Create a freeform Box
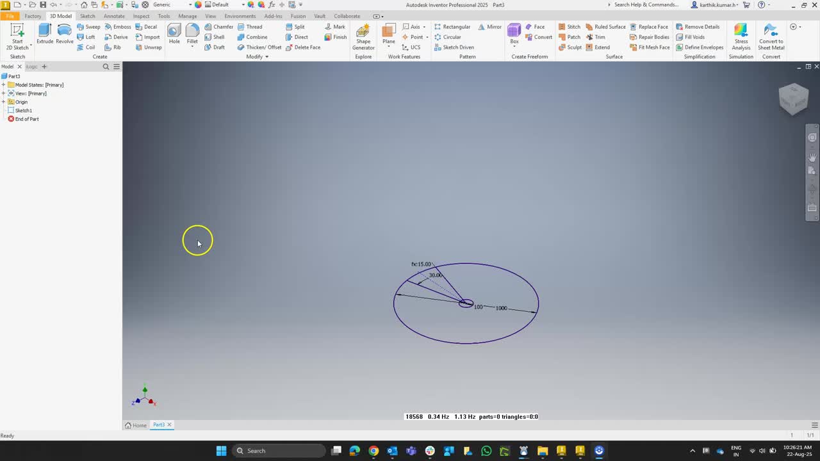 click(x=514, y=35)
